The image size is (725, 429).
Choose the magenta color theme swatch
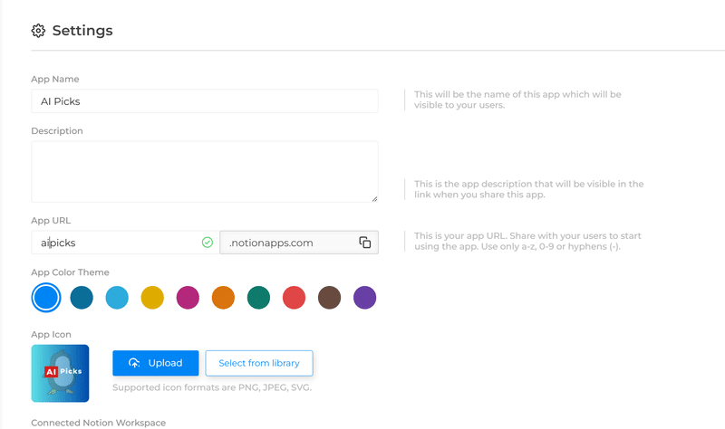coord(188,298)
